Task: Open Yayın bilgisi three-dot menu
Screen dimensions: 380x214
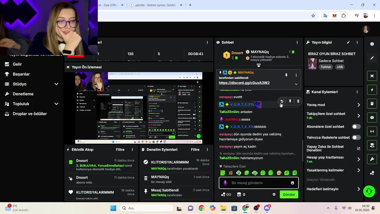Action: [x=357, y=43]
